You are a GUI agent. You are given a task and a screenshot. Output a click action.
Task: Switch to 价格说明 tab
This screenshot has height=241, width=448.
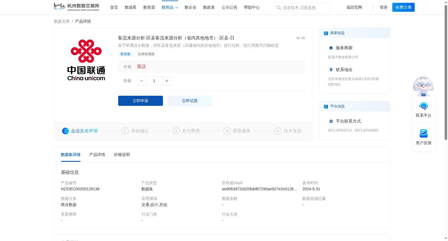(x=122, y=155)
